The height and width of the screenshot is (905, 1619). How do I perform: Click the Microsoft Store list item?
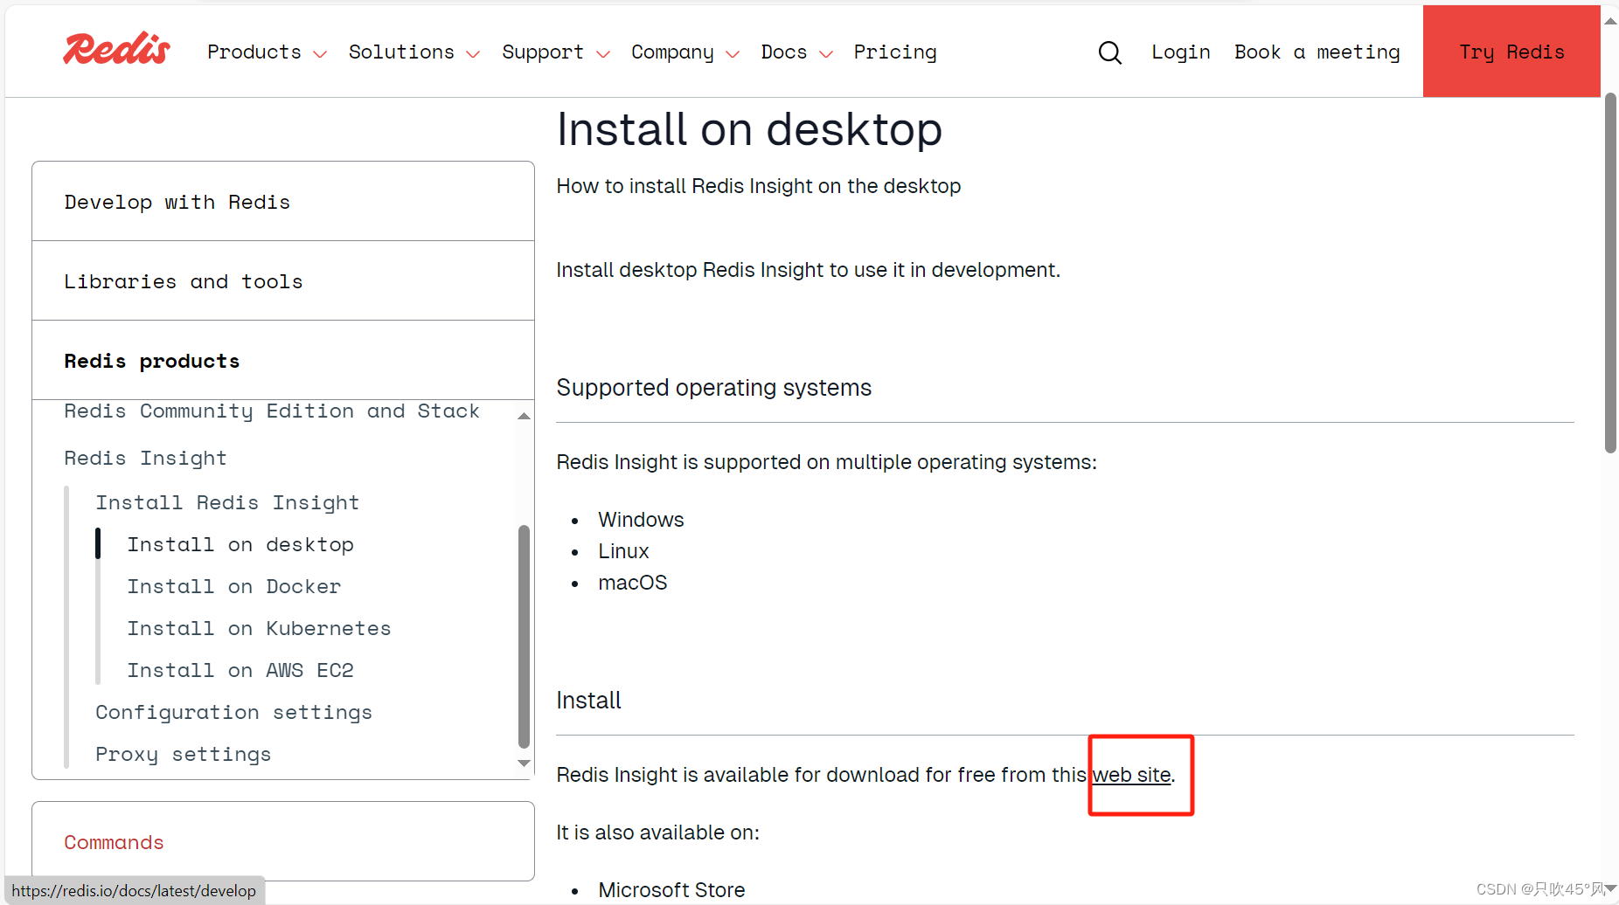(671, 890)
